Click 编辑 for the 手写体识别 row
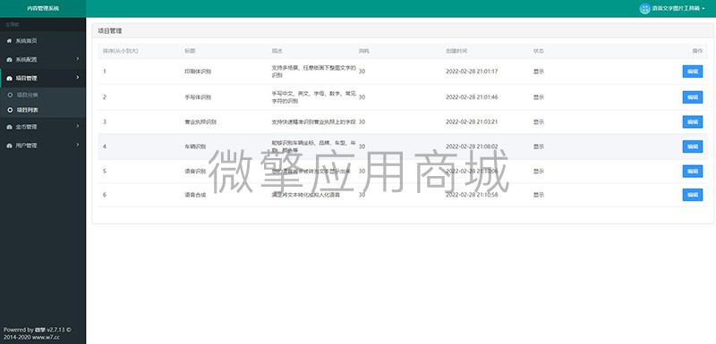The image size is (716, 344). pos(692,97)
